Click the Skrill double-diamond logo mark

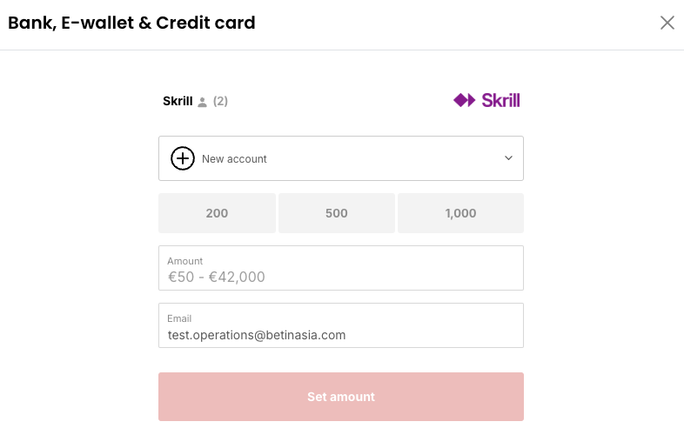pyautogui.click(x=465, y=100)
